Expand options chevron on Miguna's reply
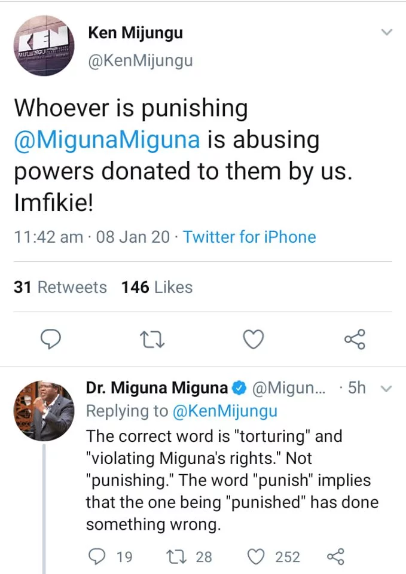406x574 pixels. tap(386, 389)
